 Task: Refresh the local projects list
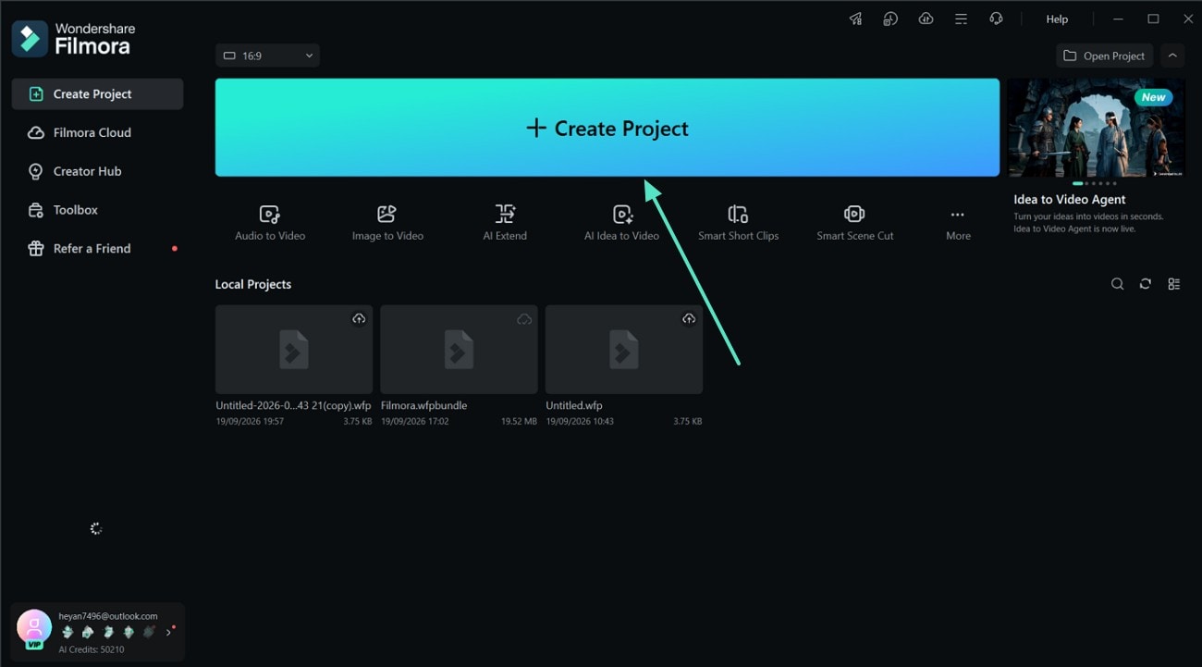pos(1146,284)
